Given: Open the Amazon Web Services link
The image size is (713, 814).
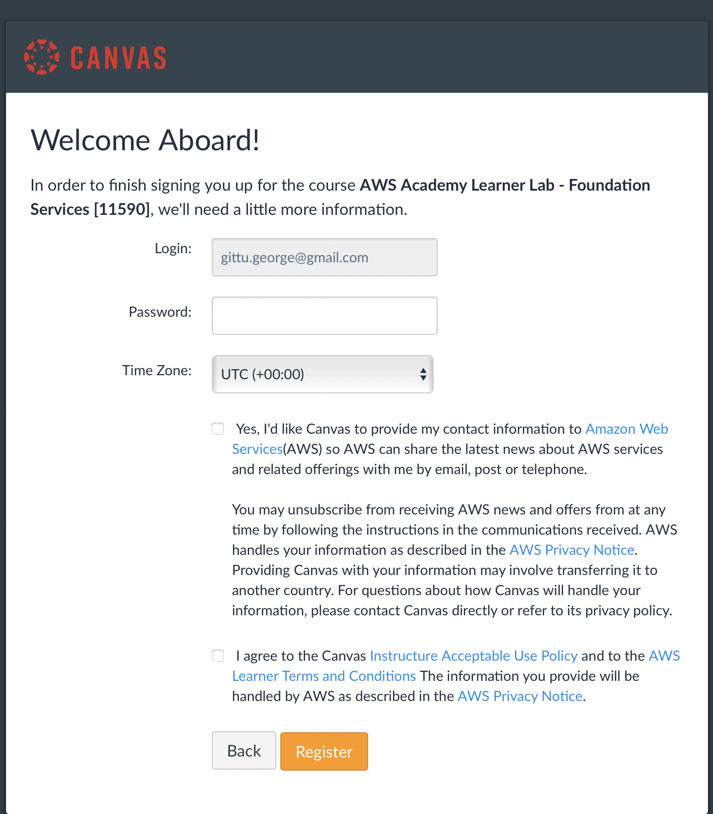Looking at the screenshot, I should (x=627, y=429).
